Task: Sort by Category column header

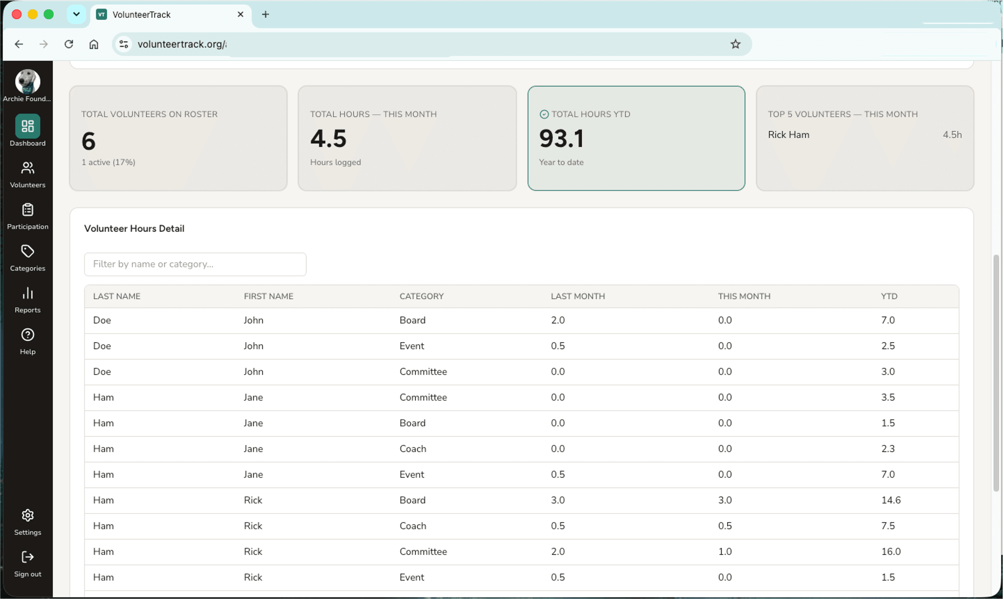Action: [422, 296]
